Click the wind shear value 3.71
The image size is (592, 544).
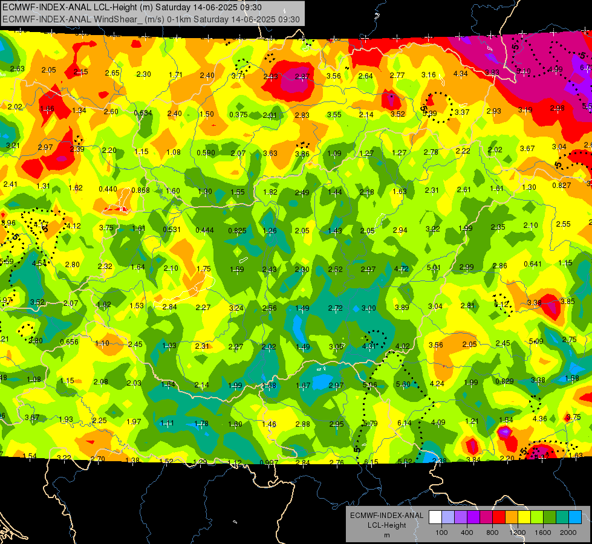pyautogui.click(x=238, y=76)
